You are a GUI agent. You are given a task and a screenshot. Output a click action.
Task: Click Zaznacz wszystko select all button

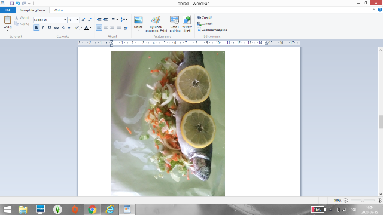click(212, 30)
